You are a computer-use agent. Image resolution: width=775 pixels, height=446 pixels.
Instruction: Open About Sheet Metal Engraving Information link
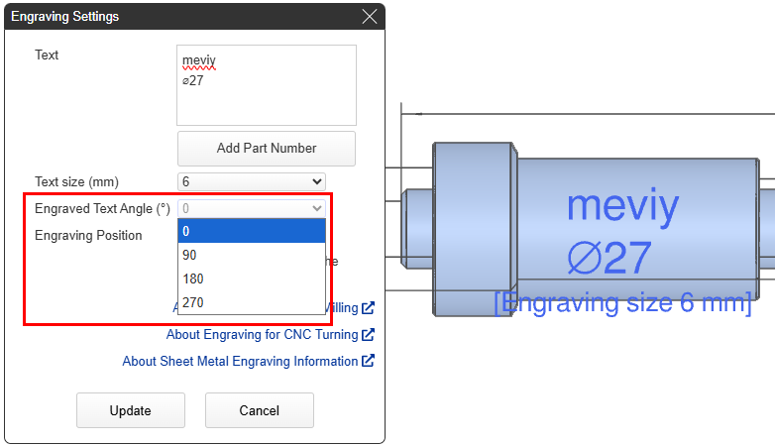(x=240, y=362)
